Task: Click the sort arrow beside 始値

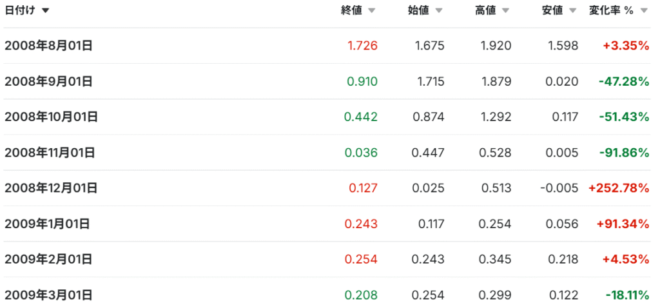Action: (x=438, y=11)
